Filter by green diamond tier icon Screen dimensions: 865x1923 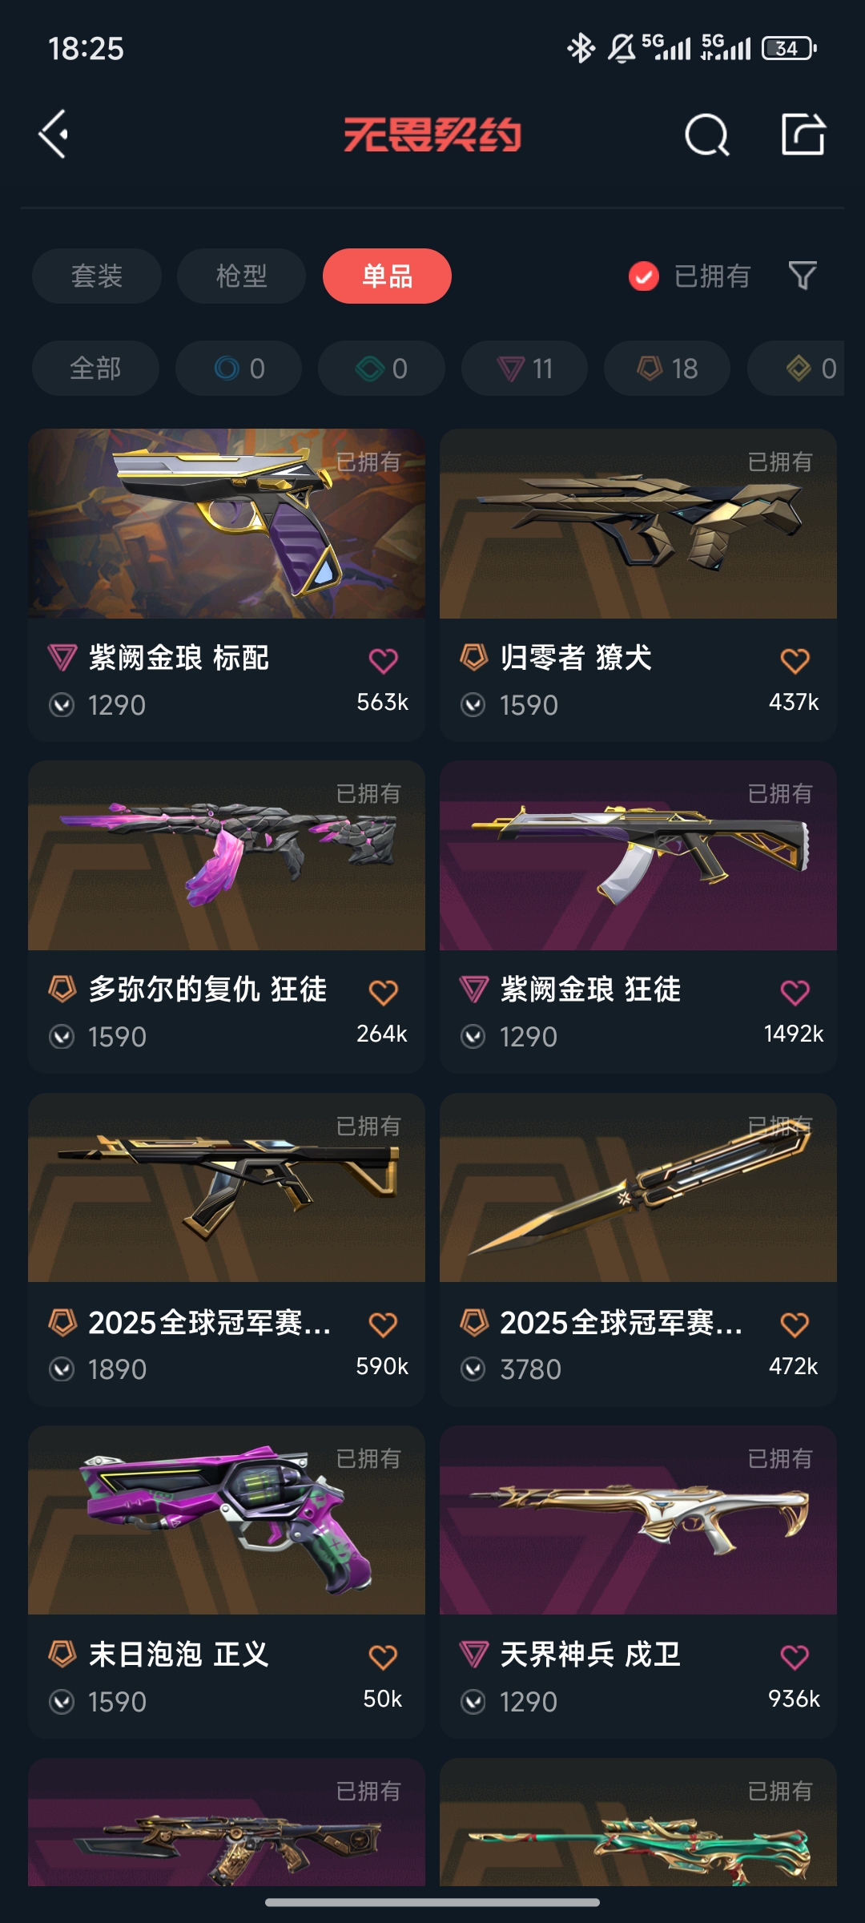381,369
